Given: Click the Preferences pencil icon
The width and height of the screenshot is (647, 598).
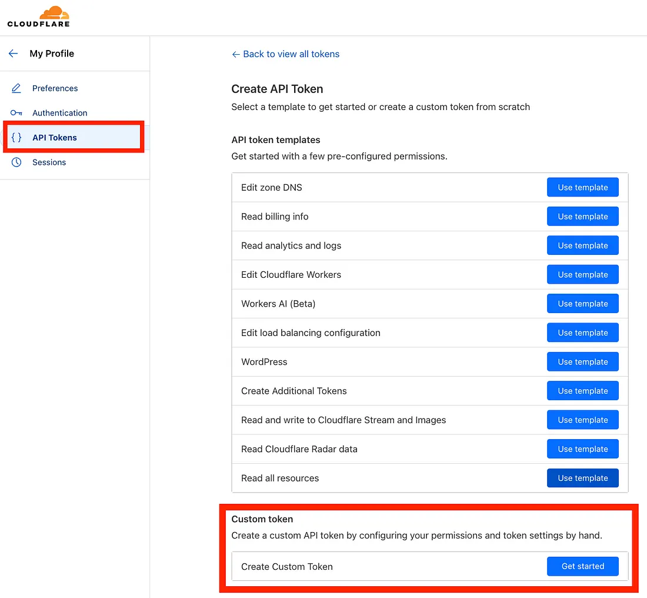Looking at the screenshot, I should pos(16,88).
